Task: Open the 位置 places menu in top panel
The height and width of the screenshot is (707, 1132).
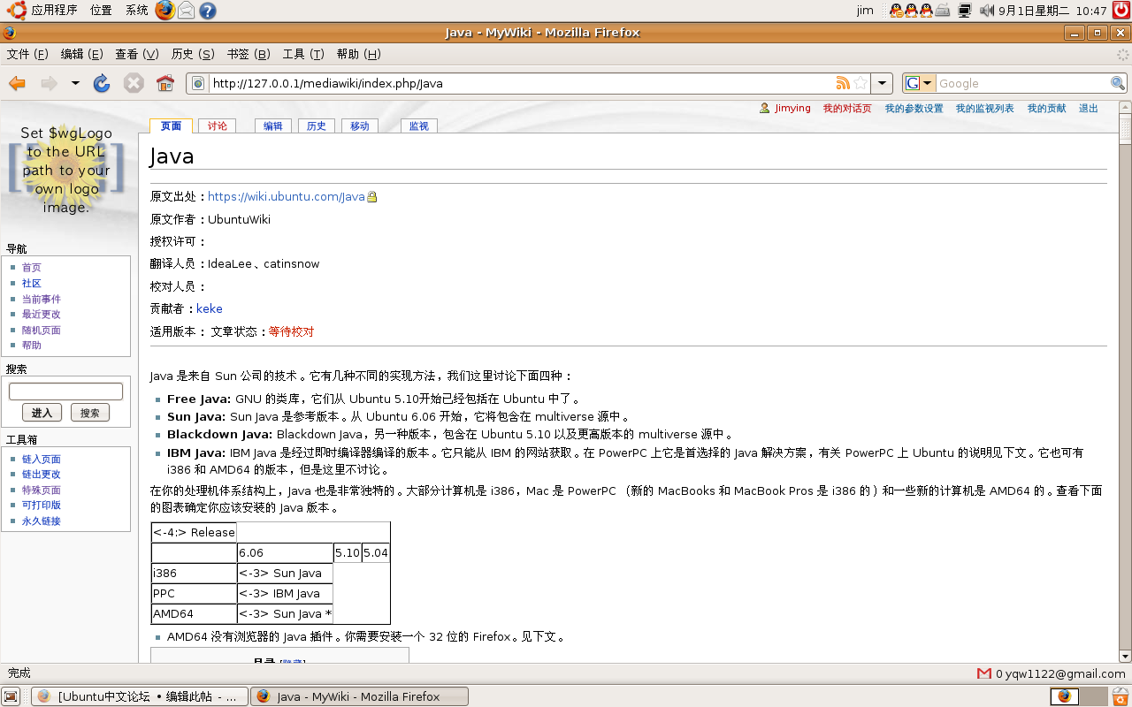Action: click(101, 11)
